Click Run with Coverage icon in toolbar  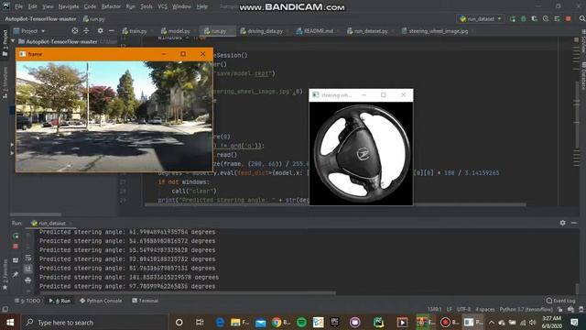pos(535,18)
